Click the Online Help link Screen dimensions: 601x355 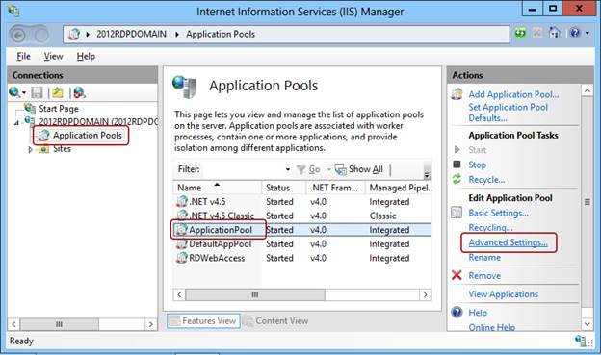492,327
